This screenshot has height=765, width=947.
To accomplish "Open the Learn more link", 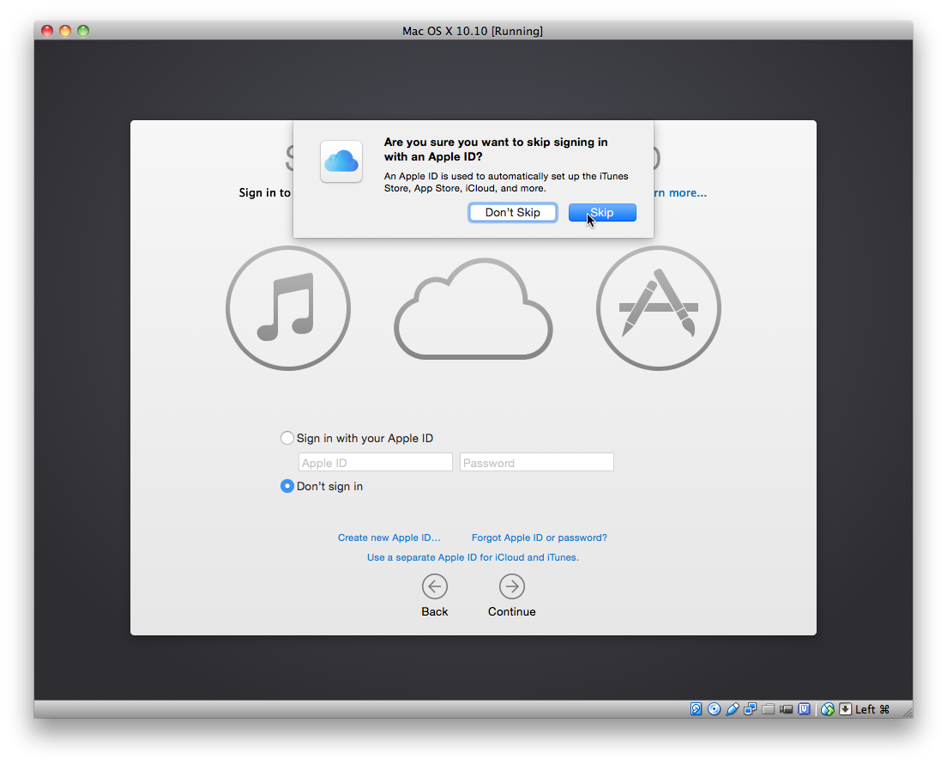I will point(680,193).
